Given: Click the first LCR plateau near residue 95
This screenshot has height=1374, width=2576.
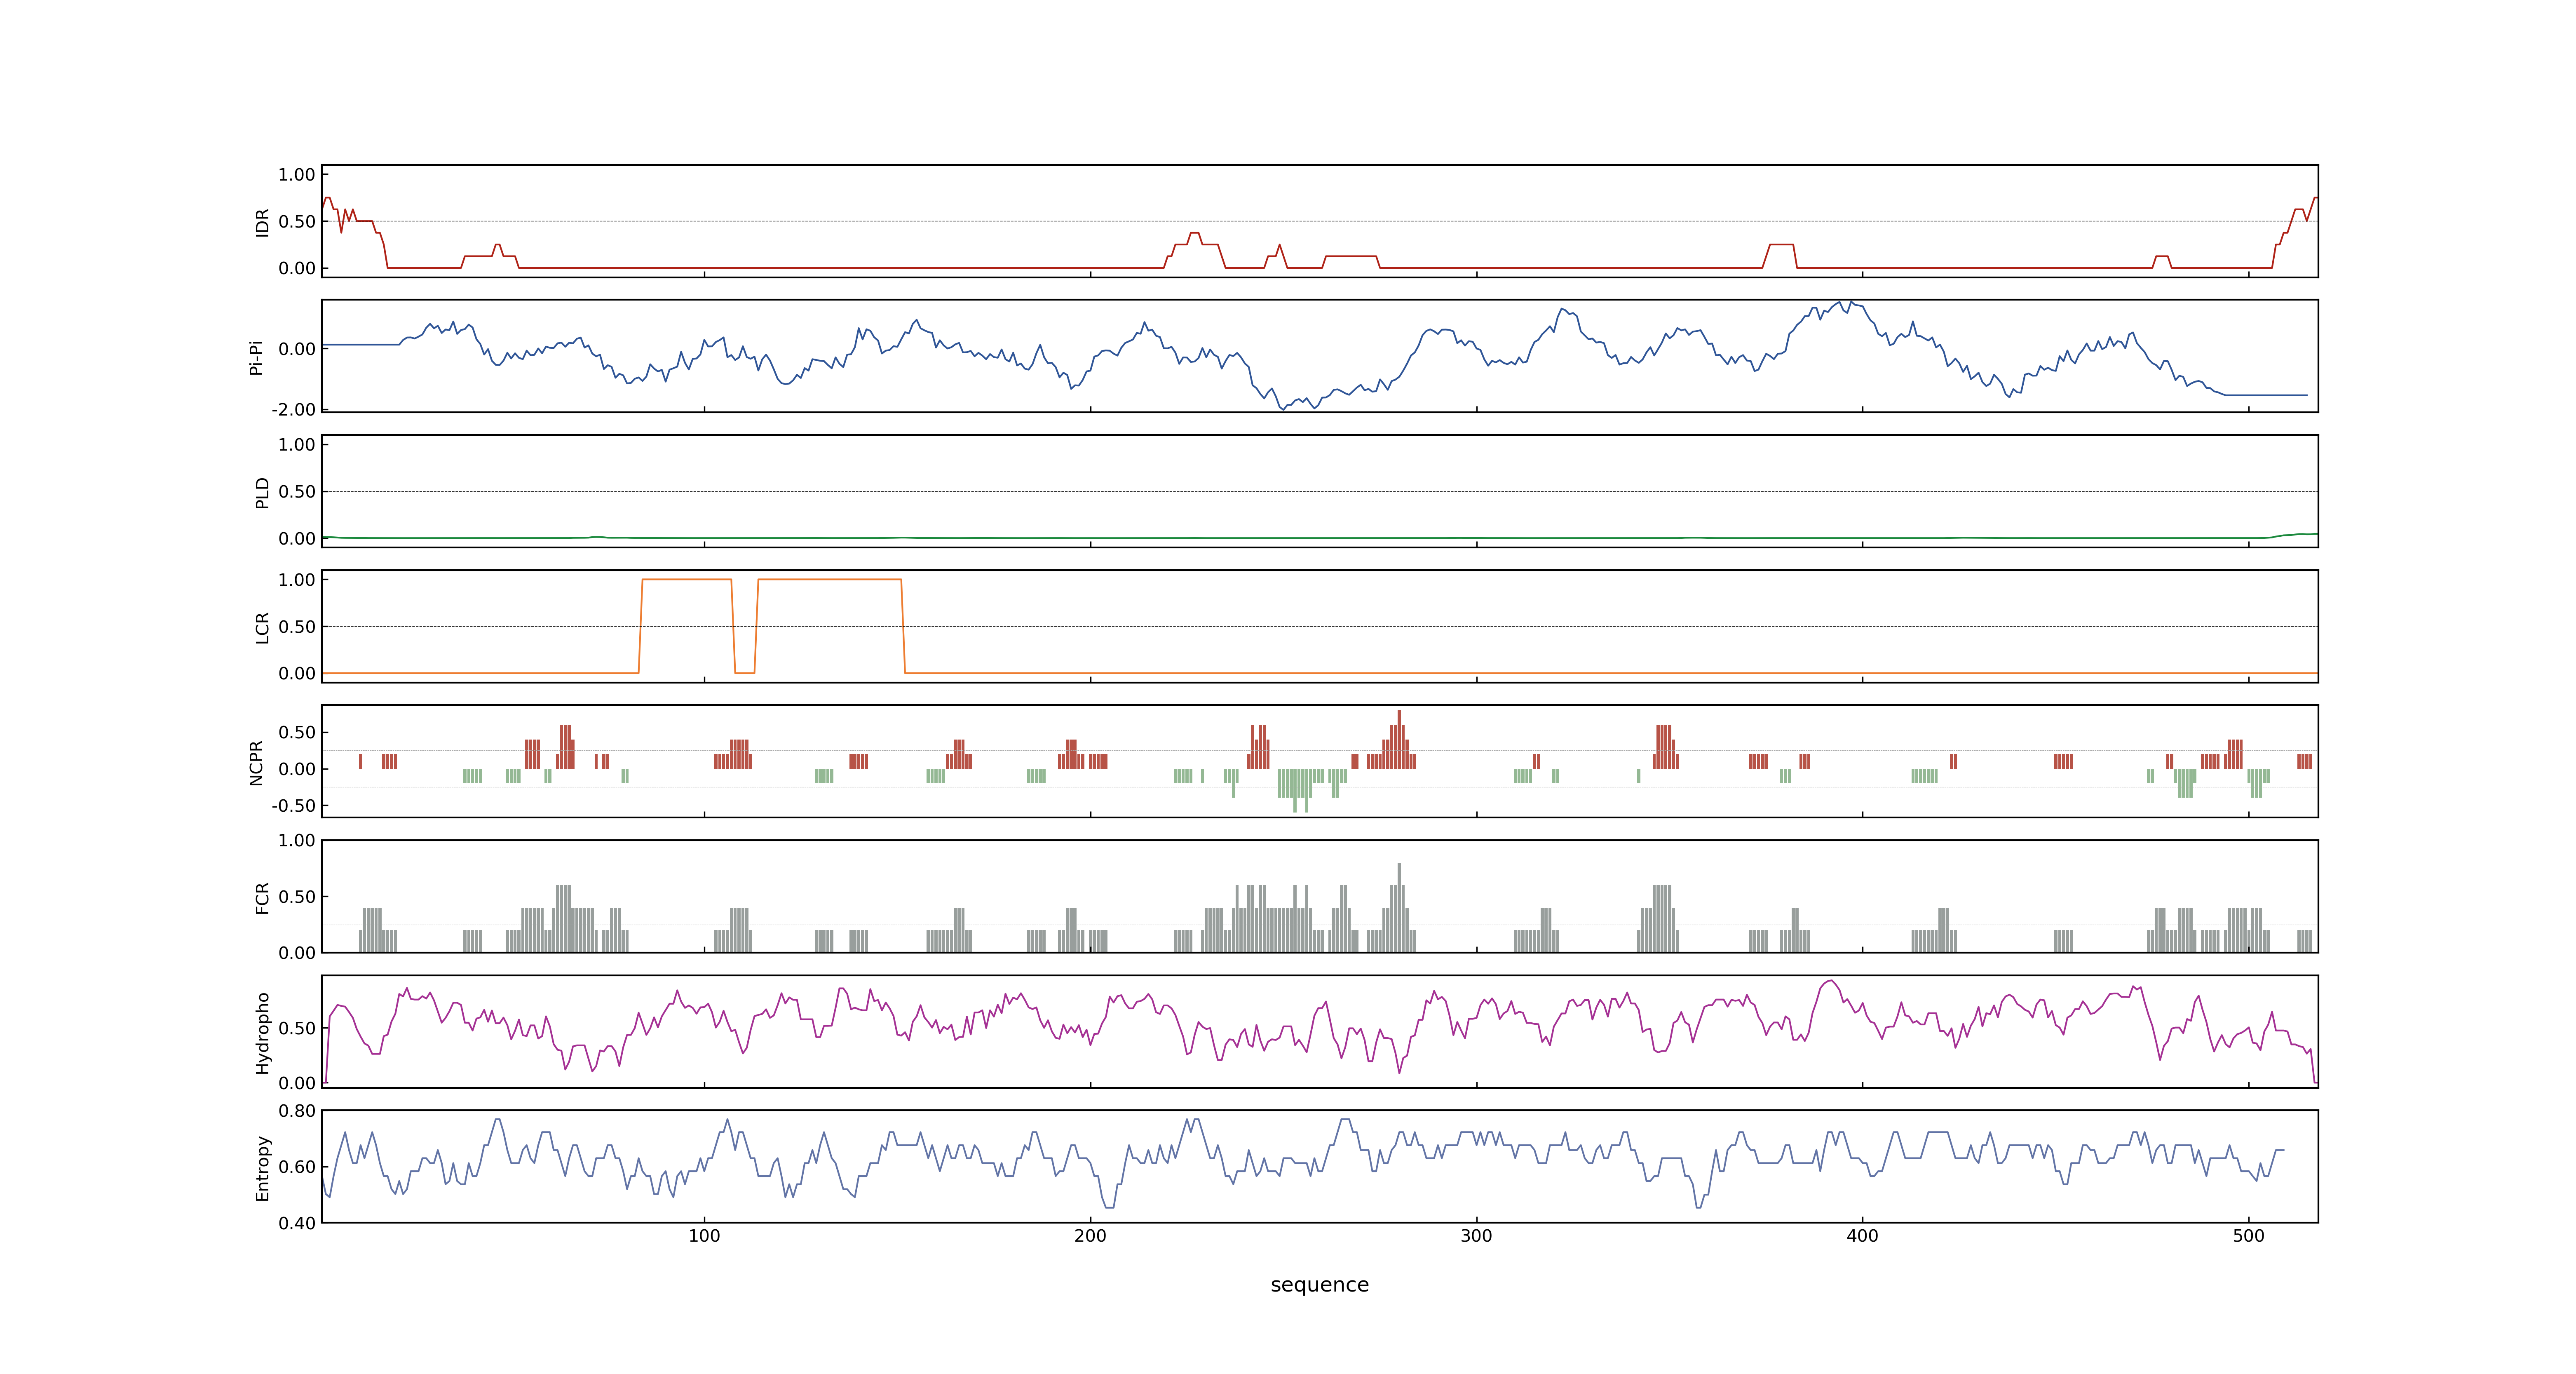Looking at the screenshot, I should point(687,580).
